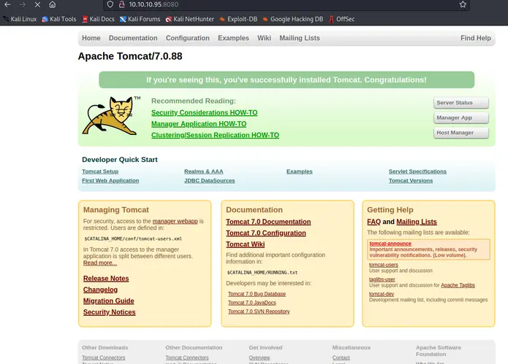Open the Find Help nav item
Viewport: 508px width, 364px height.
476,38
